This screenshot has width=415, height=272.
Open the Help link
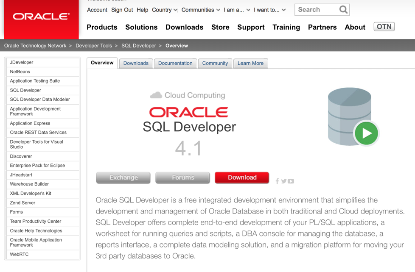143,10
